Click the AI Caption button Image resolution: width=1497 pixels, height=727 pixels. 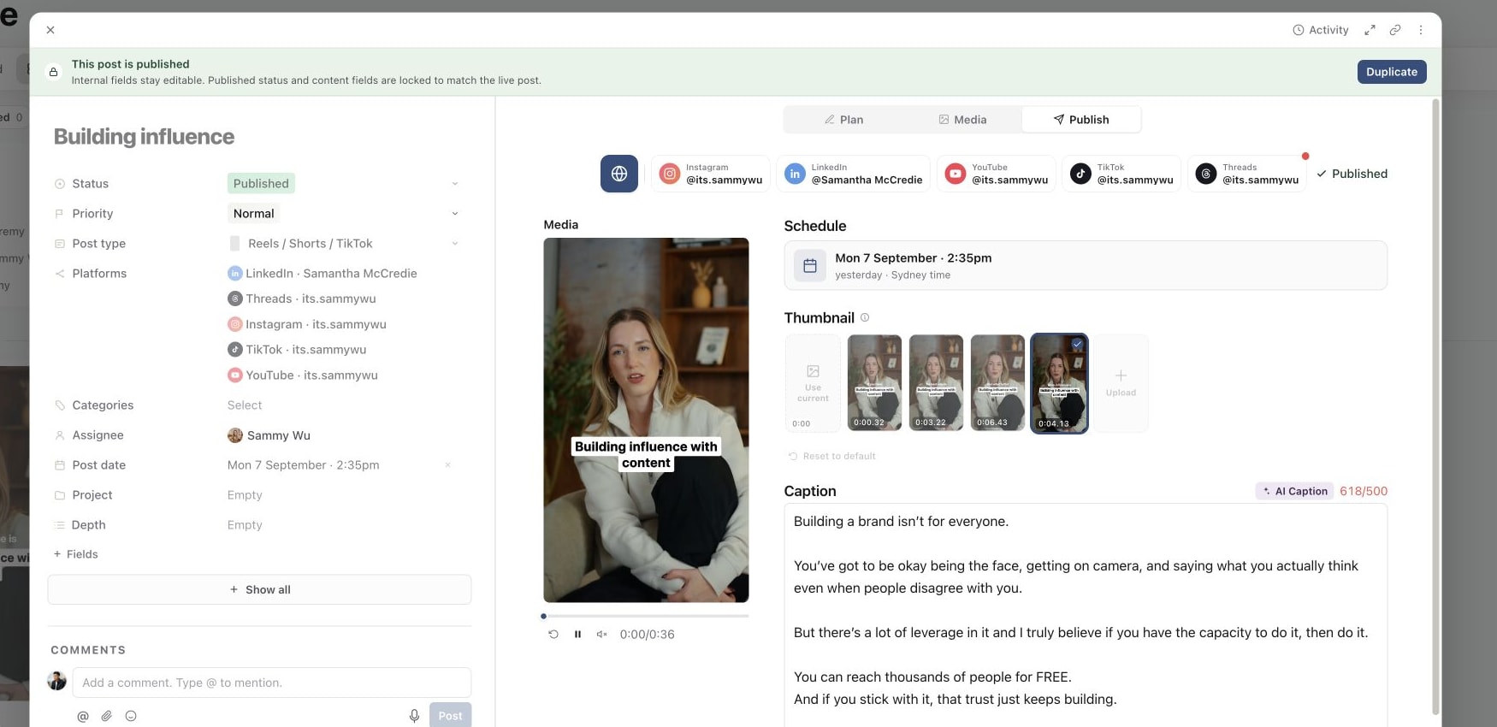(x=1294, y=491)
